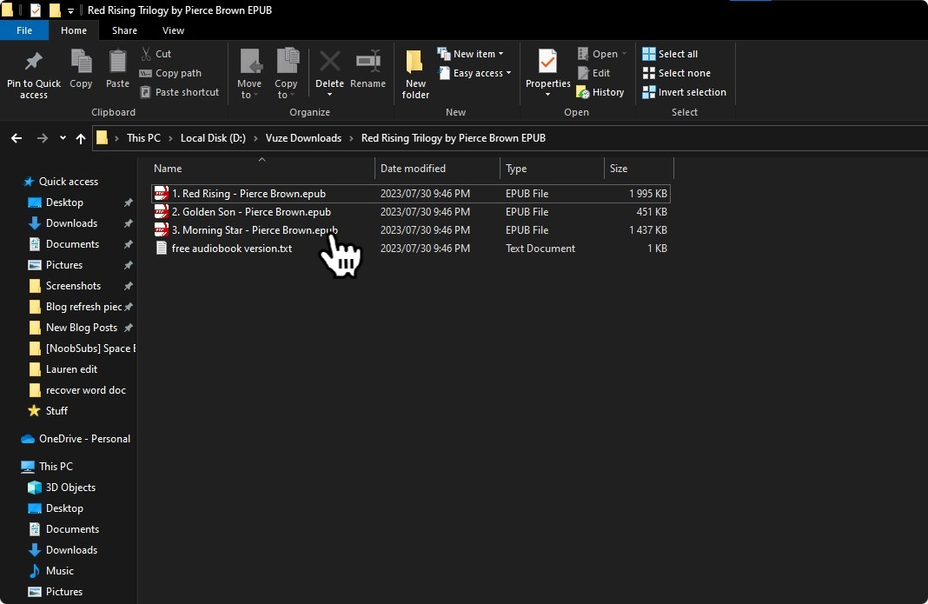Click Copy path in the ribbon
928x604 pixels.
170,73
